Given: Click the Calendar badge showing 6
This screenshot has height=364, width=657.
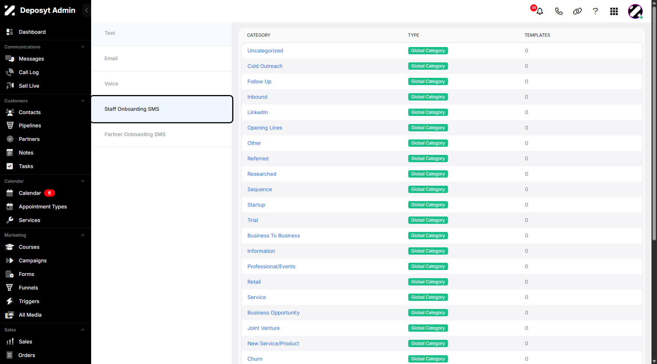Looking at the screenshot, I should click(50, 193).
